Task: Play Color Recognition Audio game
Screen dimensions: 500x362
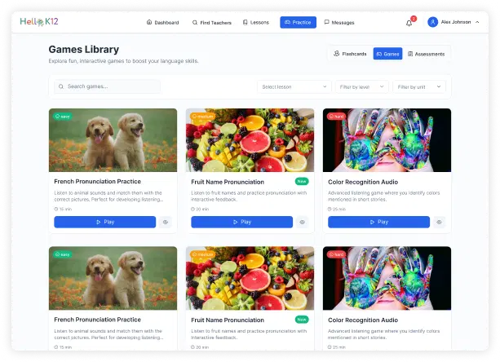Action: pos(378,222)
